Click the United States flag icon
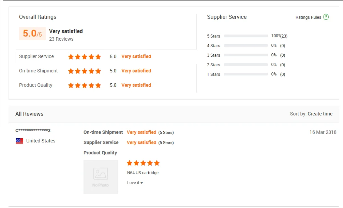 (19, 141)
